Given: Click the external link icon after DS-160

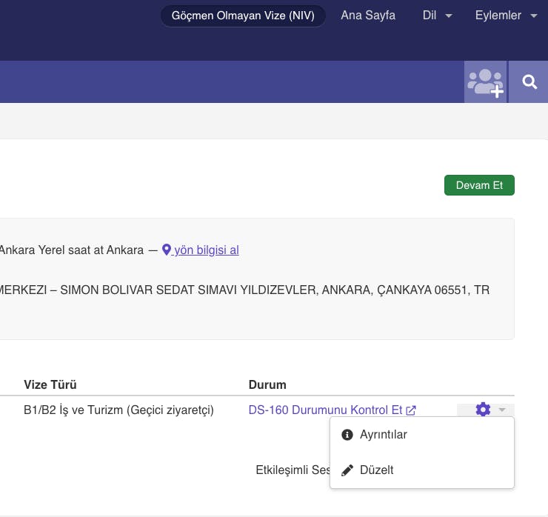Looking at the screenshot, I should click(411, 410).
